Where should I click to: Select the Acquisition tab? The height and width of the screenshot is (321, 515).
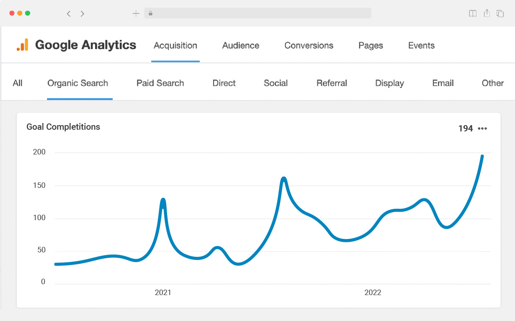tap(175, 46)
